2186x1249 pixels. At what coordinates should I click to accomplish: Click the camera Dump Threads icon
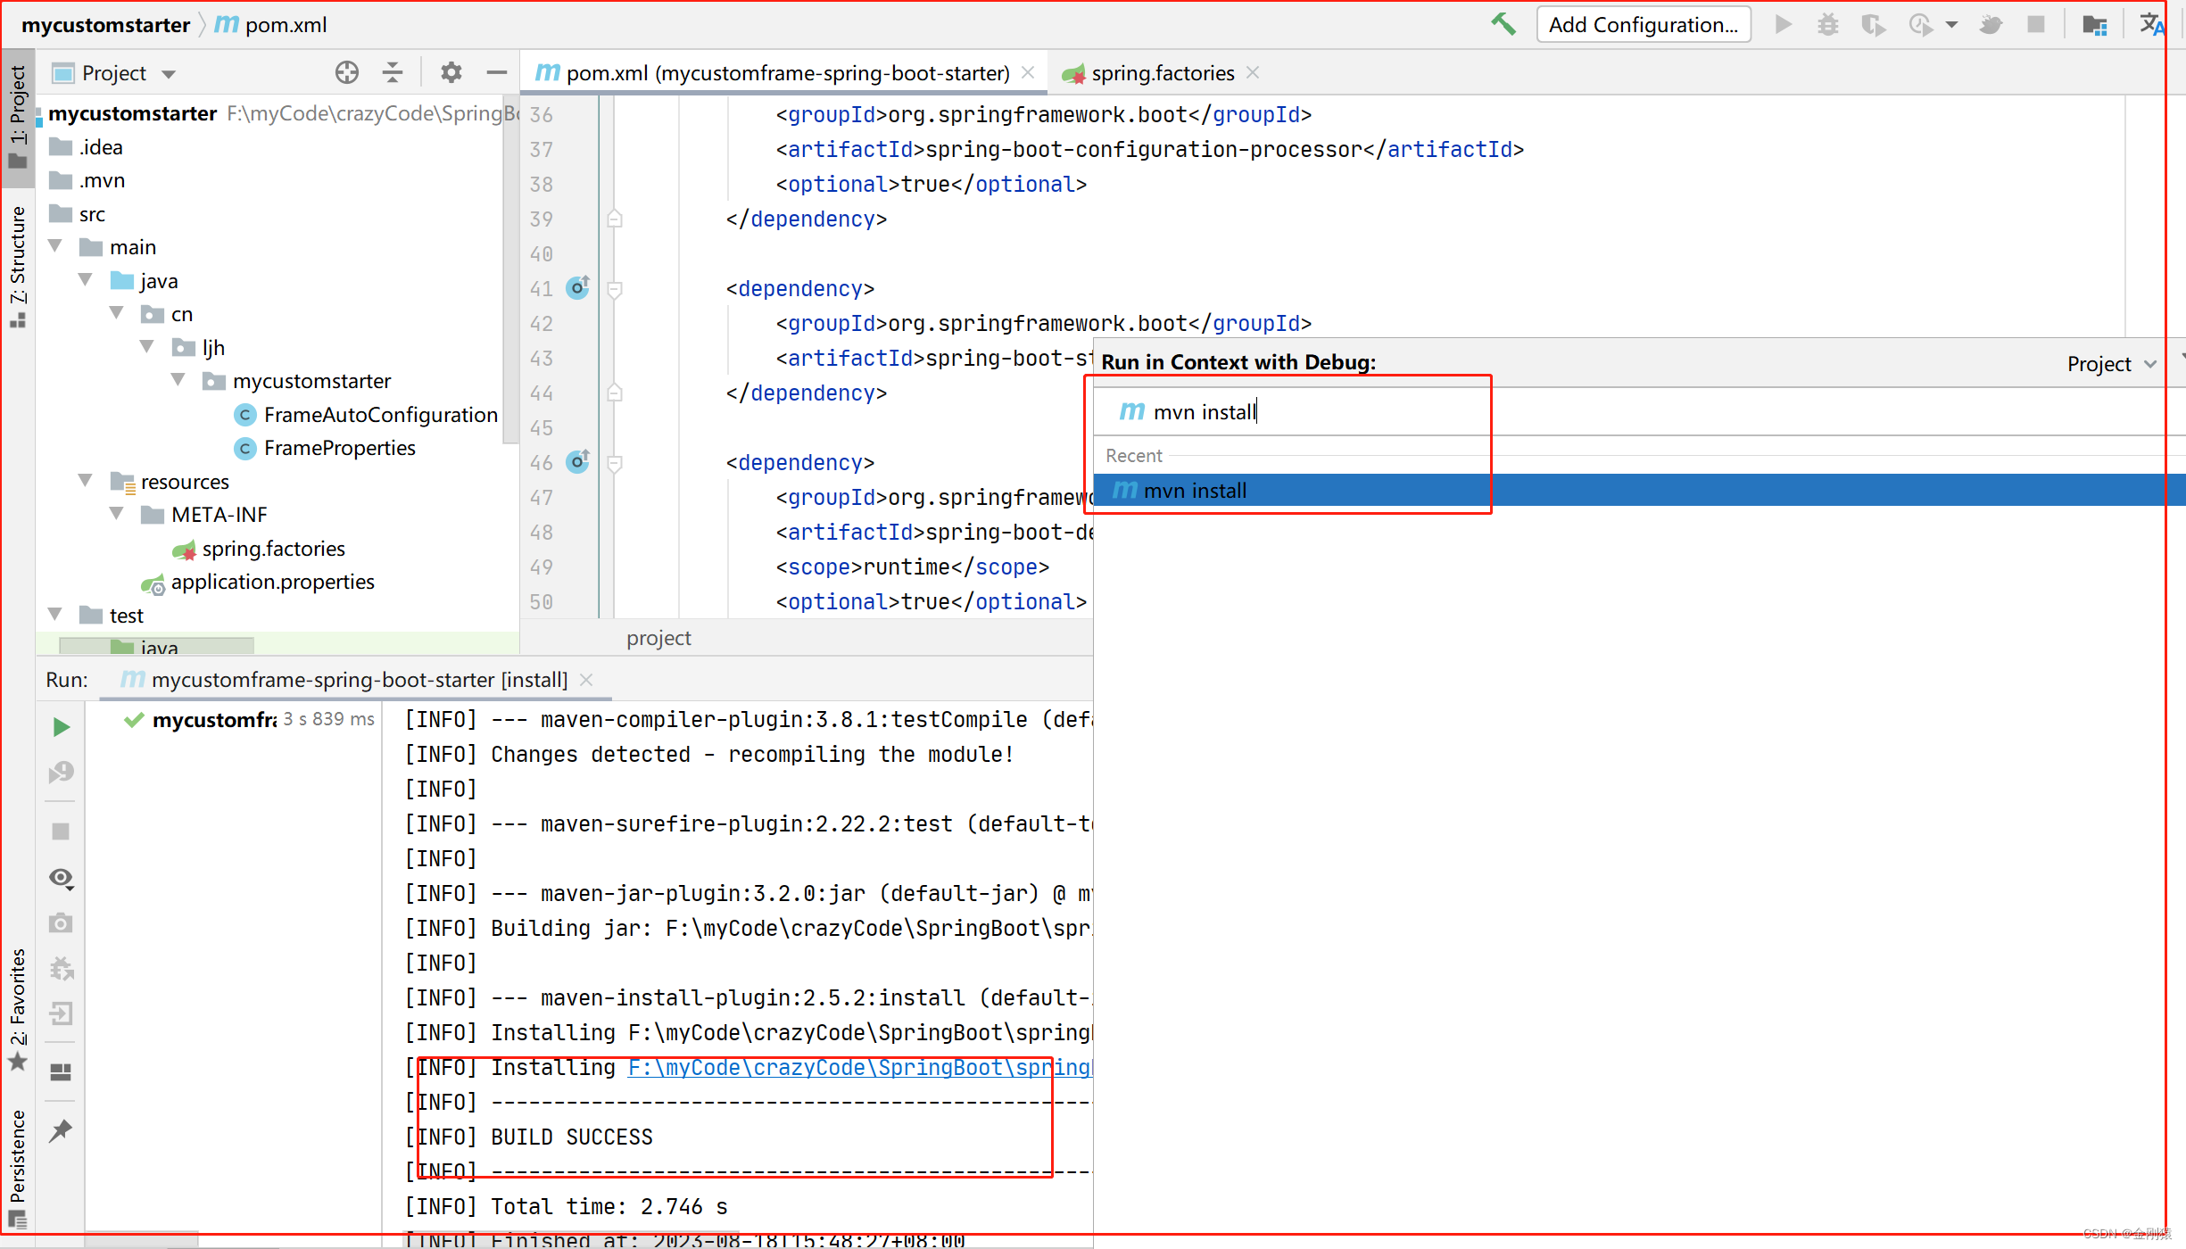61,922
